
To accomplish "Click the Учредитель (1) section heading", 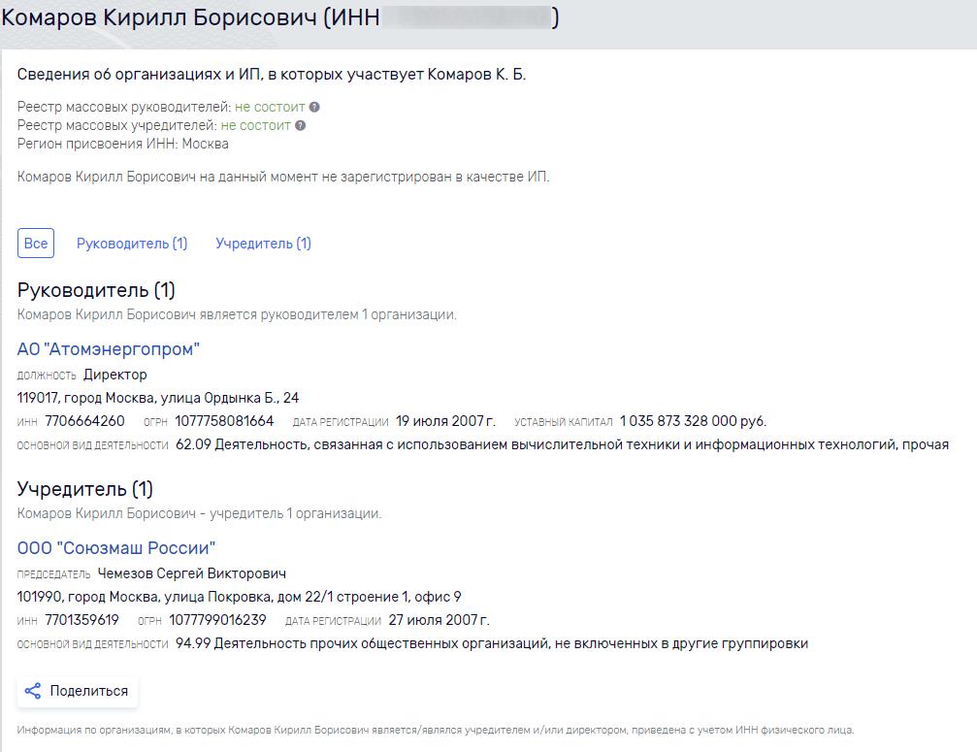I will (84, 489).
